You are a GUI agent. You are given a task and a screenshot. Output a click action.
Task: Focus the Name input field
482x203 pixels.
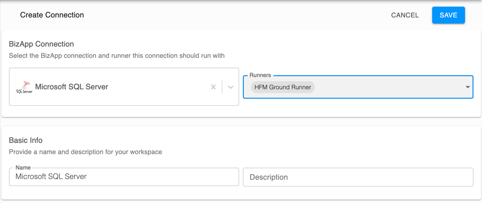pyautogui.click(x=124, y=177)
